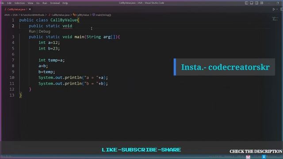Split the editor to the right

pos(282,9)
